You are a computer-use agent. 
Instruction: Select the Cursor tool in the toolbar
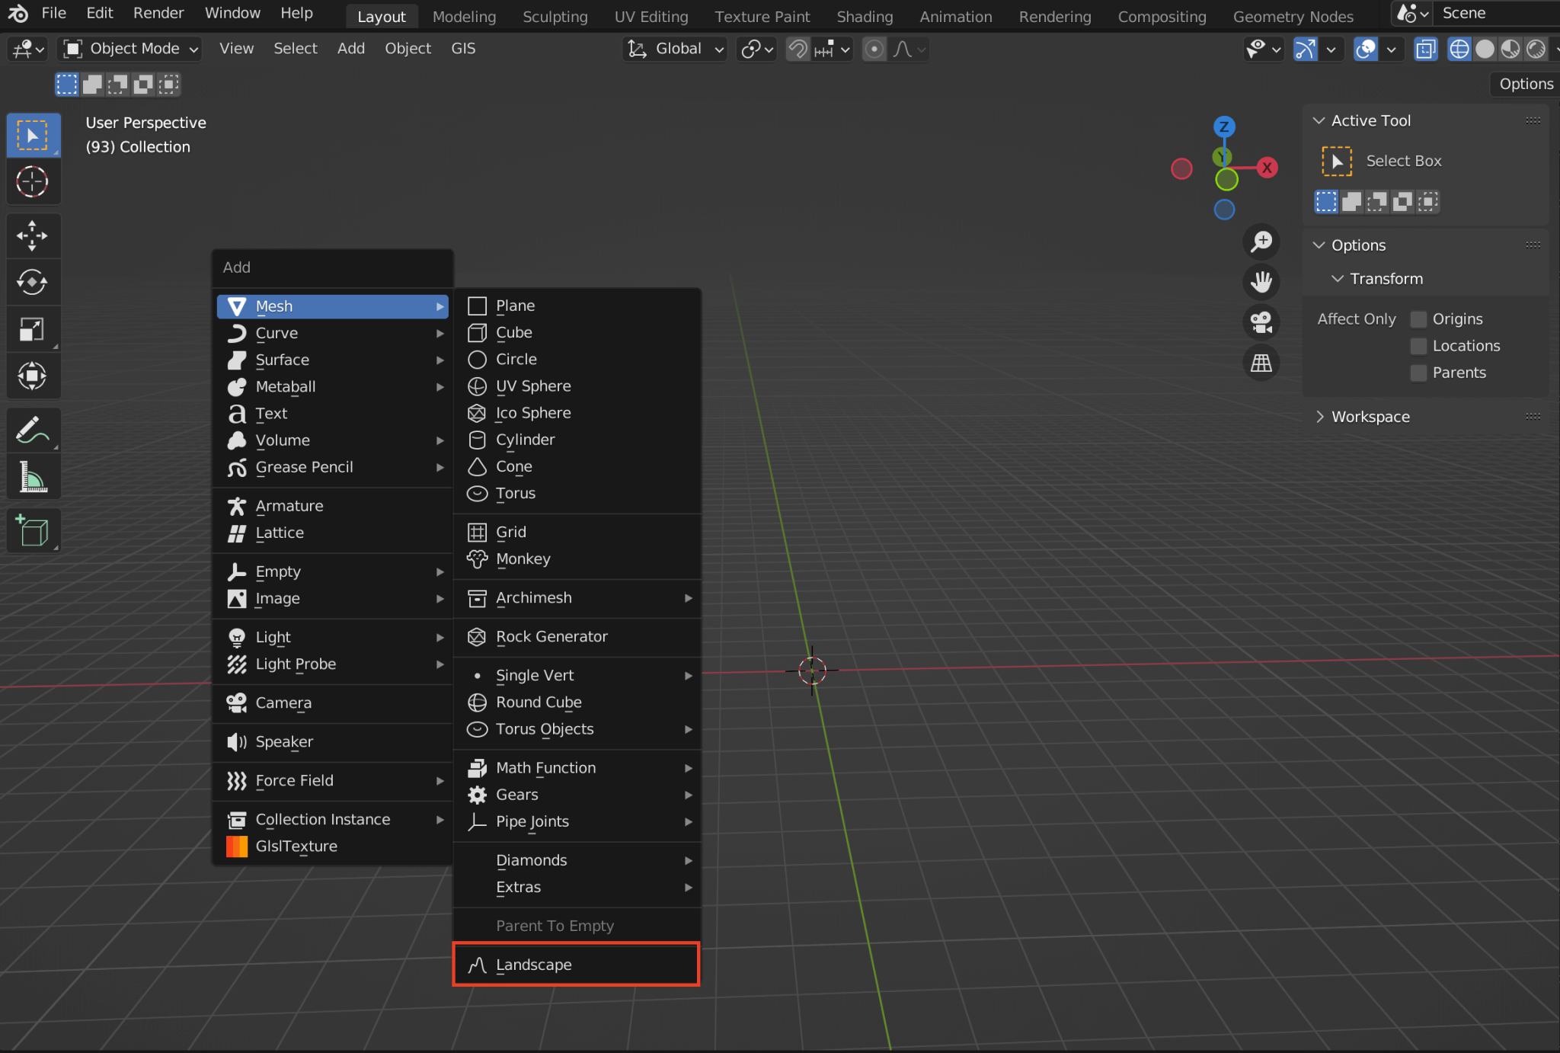(x=33, y=181)
